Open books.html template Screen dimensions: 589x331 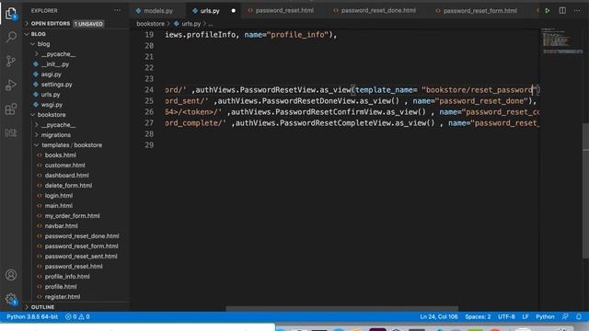pos(60,155)
